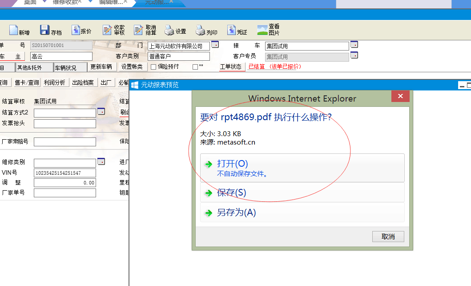This screenshot has width=471, height=286.
Task: Click 取消 button in download dialog
Action: (388, 237)
